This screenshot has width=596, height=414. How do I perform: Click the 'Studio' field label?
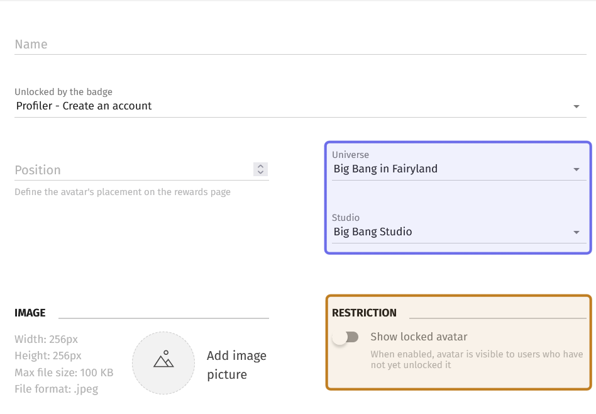click(x=346, y=218)
